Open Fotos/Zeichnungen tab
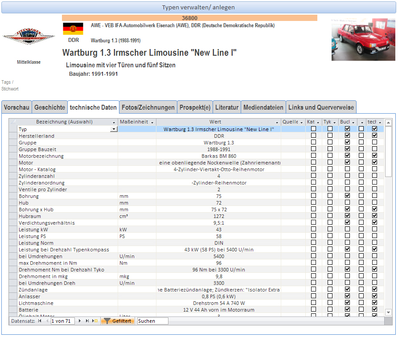 tap(148, 107)
